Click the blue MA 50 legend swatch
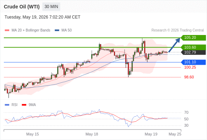Viewport: 207px width, 140px height. 57,30
